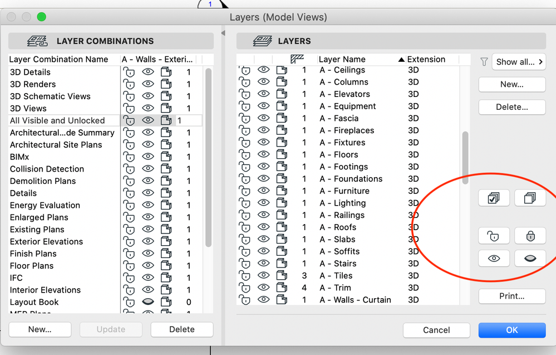Toggle lock icon for 3D Renders combination
The image size is (556, 355).
click(129, 84)
